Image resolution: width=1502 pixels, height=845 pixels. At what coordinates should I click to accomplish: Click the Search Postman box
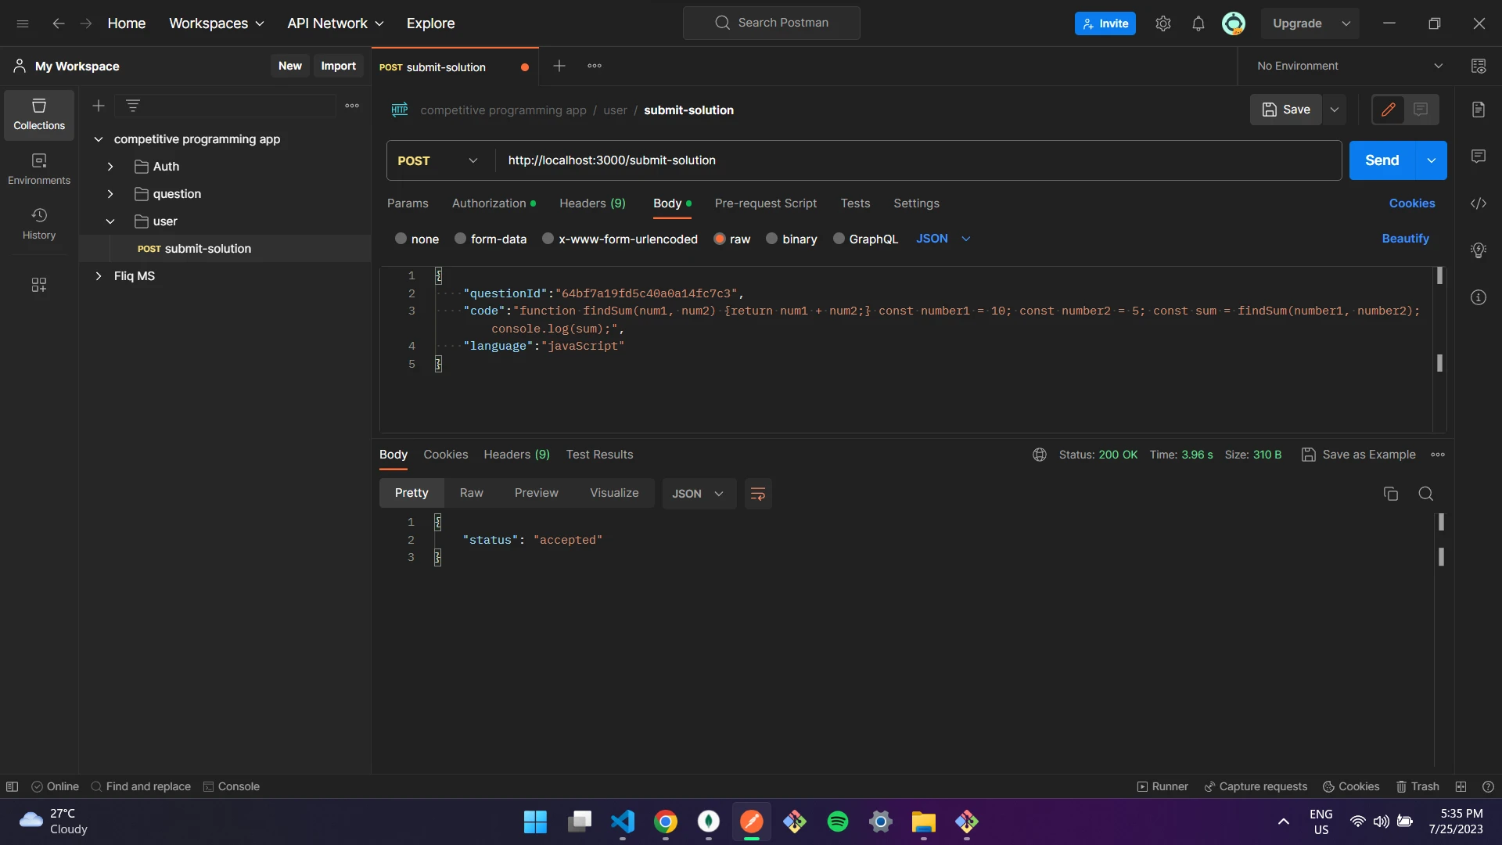coord(771,23)
